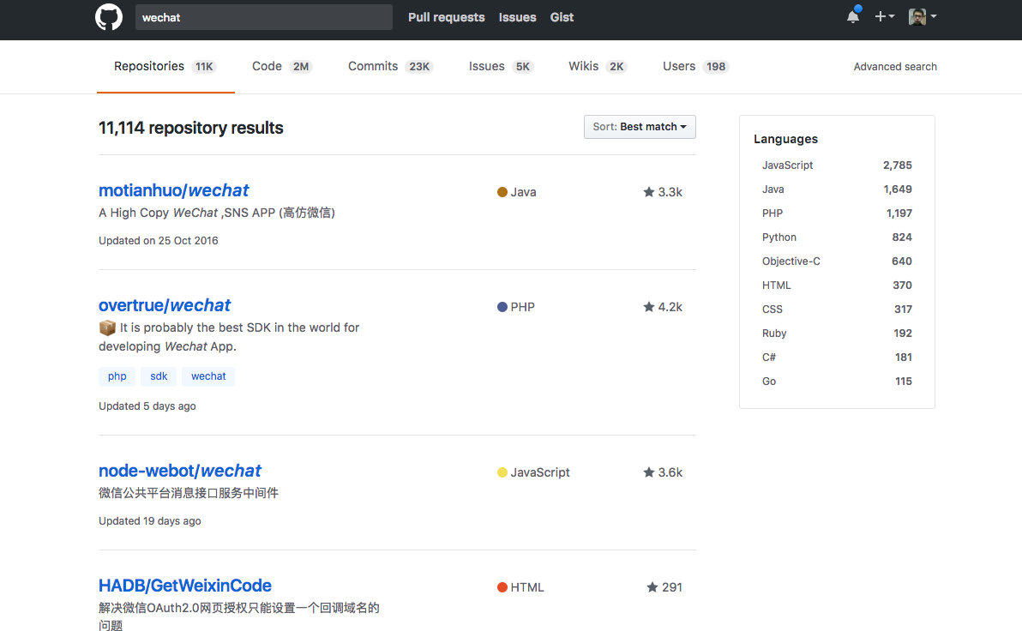The height and width of the screenshot is (631, 1022).
Task: Select the sdk topic tag
Action: pos(159,376)
